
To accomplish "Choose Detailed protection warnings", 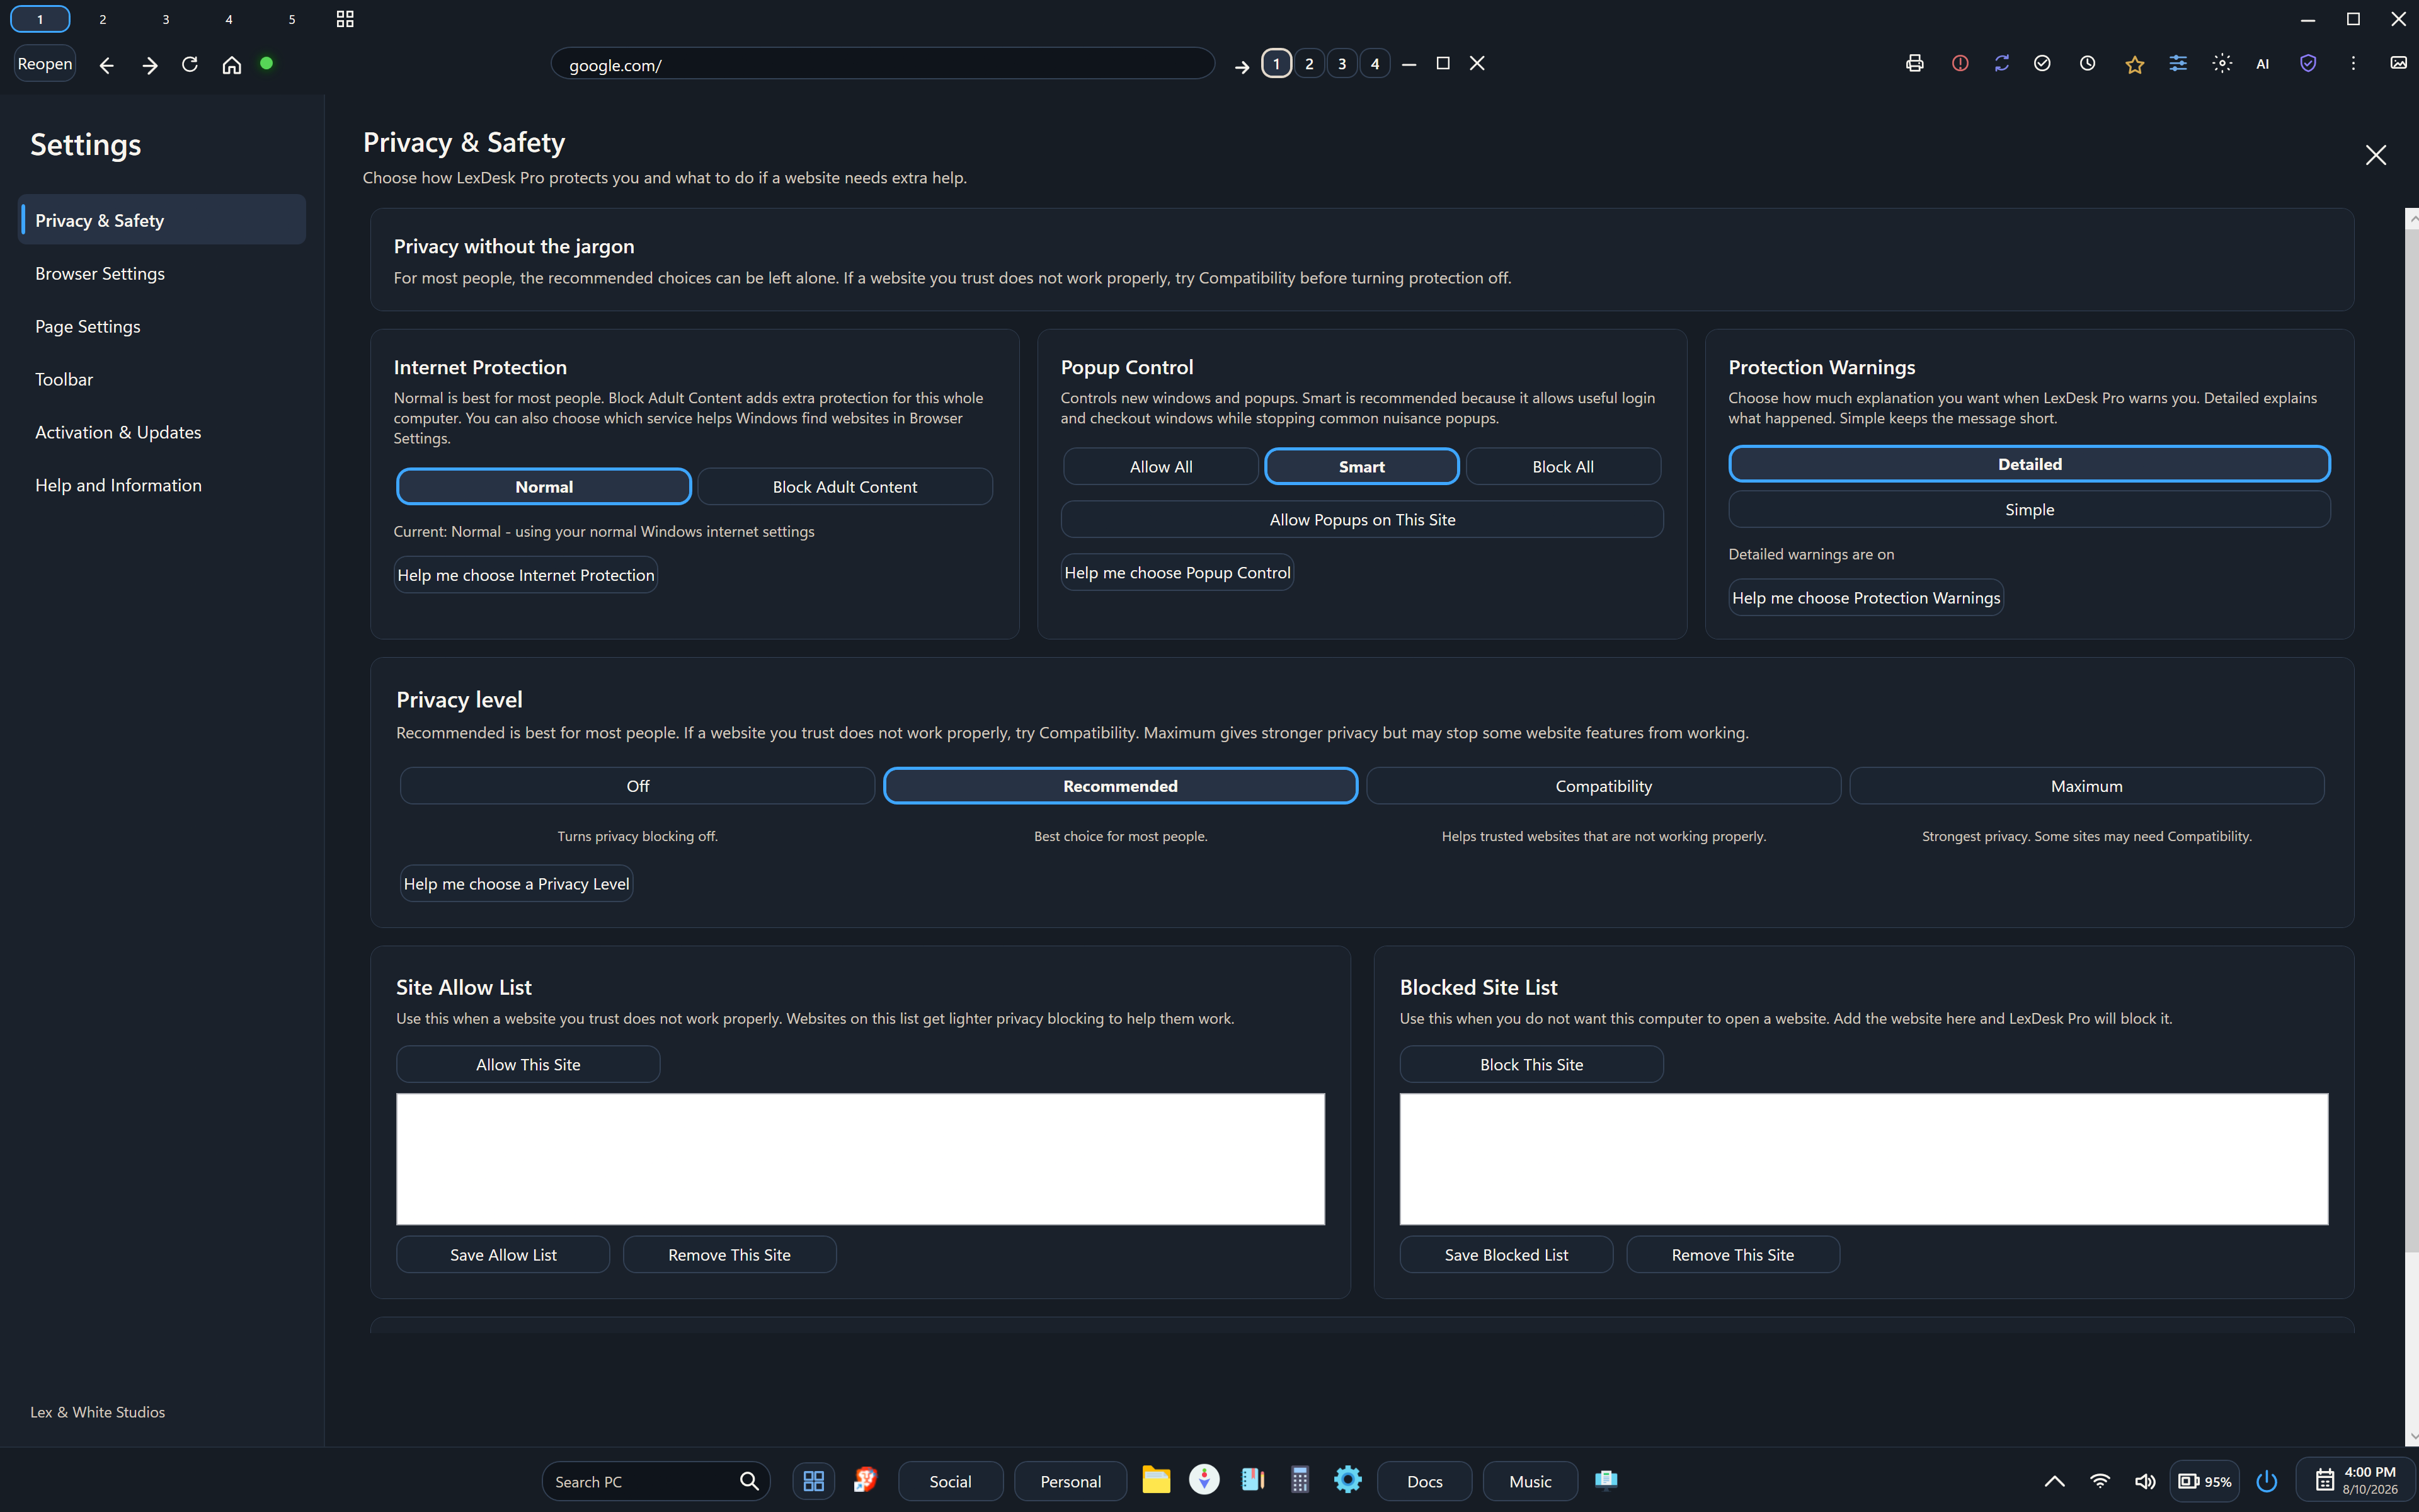I will click(x=2029, y=464).
